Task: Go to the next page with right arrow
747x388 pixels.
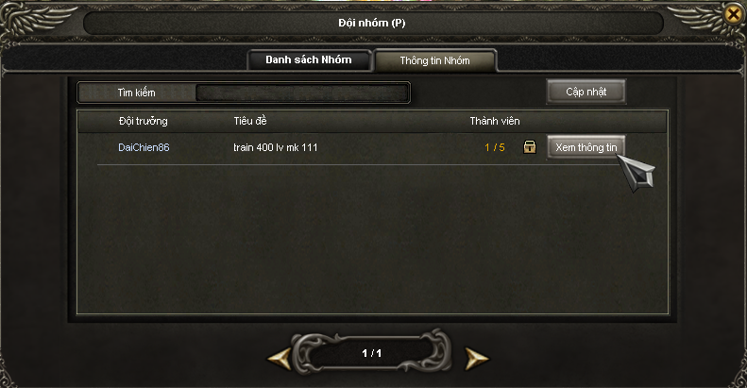Action: pos(476,358)
